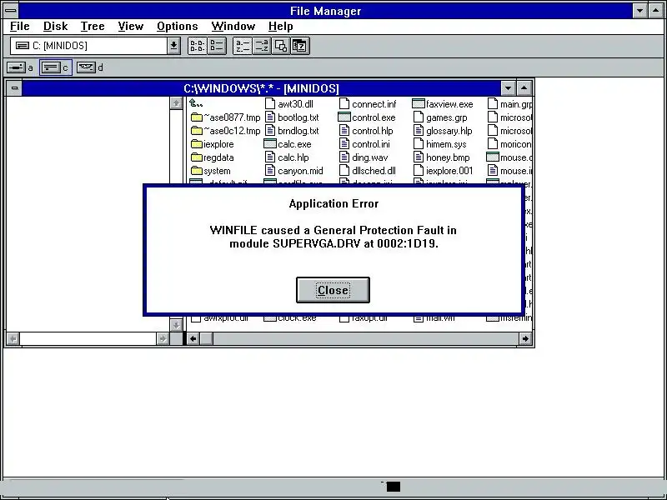Click the tree pane vertical scroll down arrow
The height and width of the screenshot is (500, 667).
pyautogui.click(x=176, y=325)
